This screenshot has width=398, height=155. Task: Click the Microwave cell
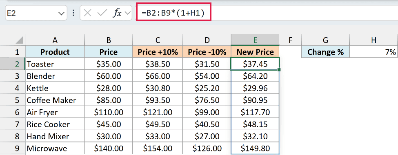[55, 148]
